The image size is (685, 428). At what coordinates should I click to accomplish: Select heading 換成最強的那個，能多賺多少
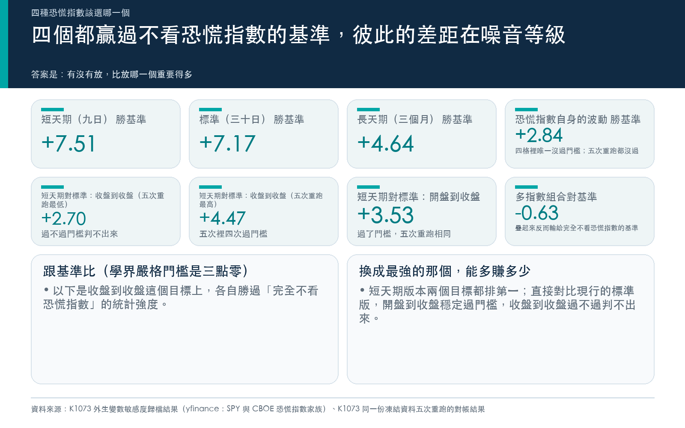[445, 271]
